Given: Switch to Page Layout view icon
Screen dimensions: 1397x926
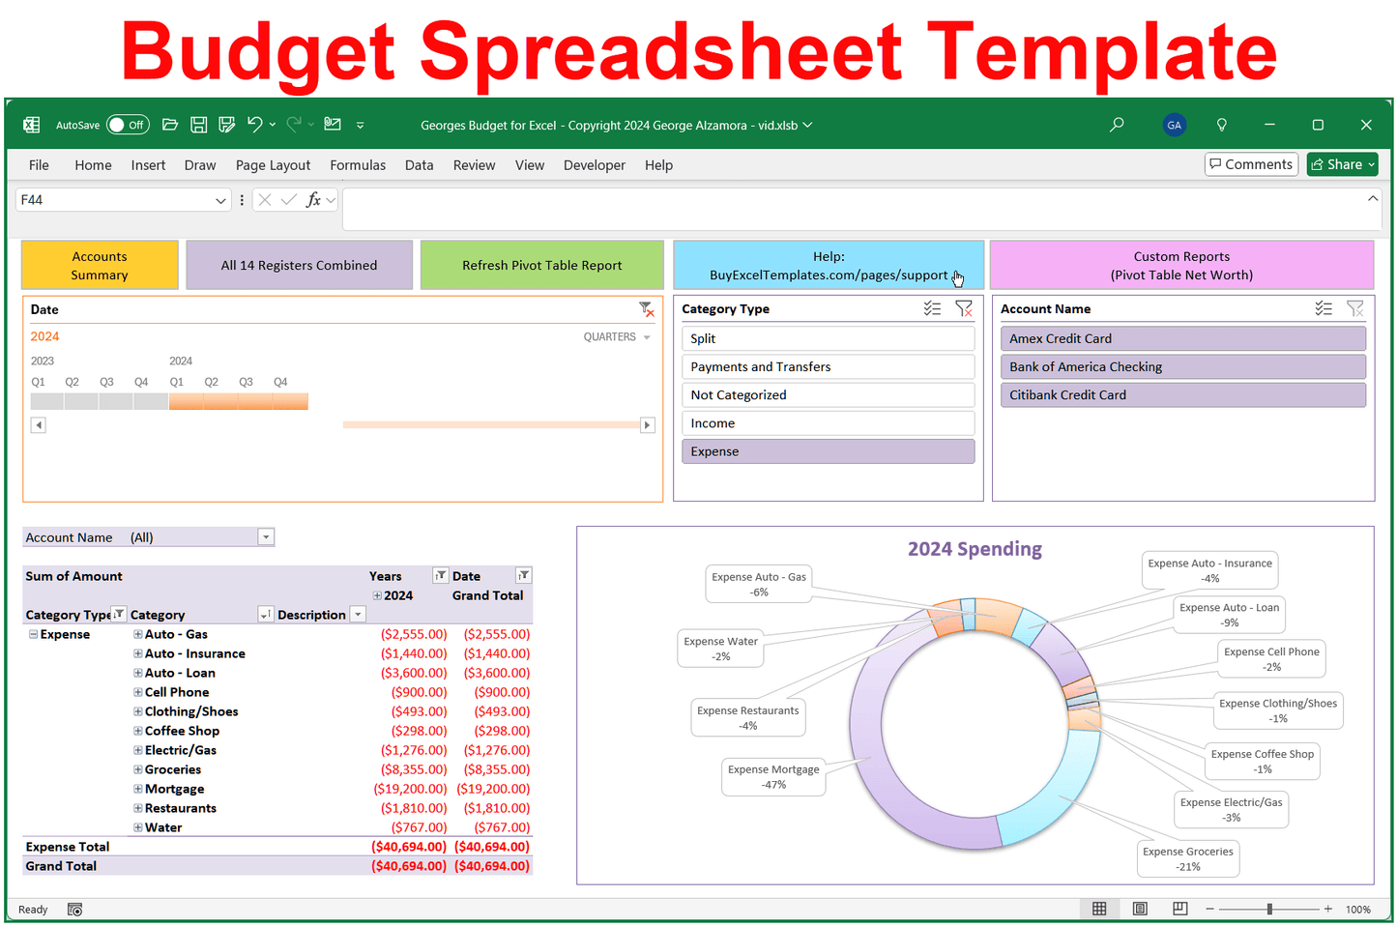Looking at the screenshot, I should click(1140, 909).
